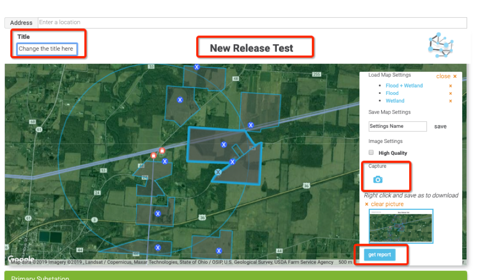
Task: Click save next to Settings Name
Action: (x=440, y=127)
